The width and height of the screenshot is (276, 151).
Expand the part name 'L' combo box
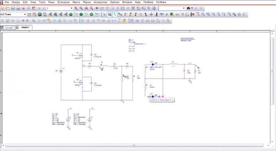point(71,8)
